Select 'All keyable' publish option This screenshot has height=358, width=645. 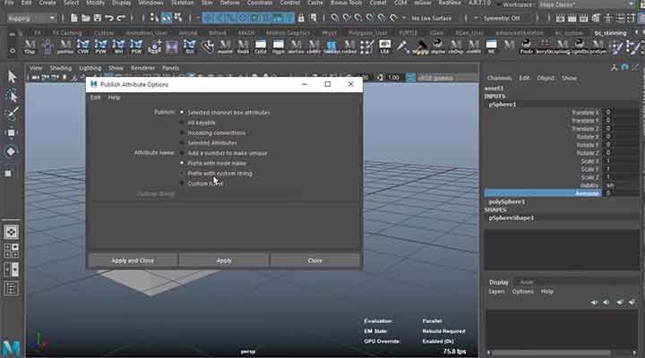click(x=182, y=123)
